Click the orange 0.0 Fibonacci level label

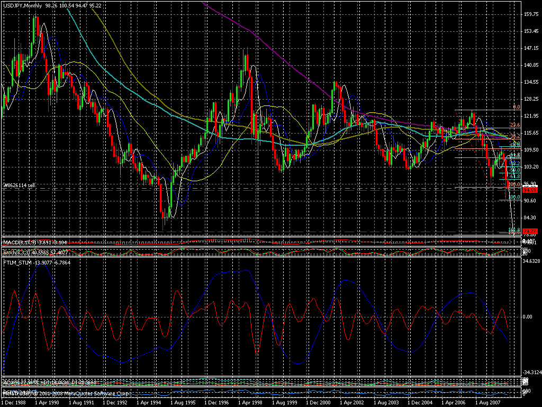(517, 107)
